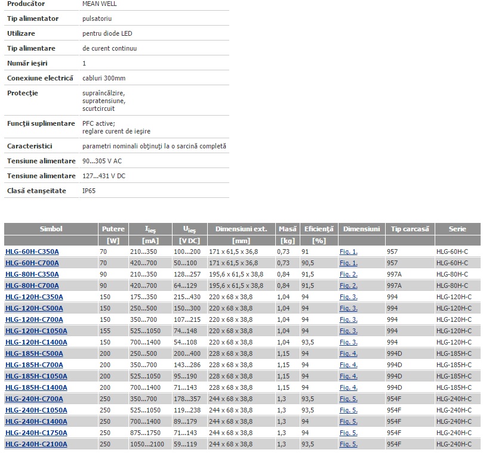Select the 'pulsatoriu' power supply type
Image resolution: width=486 pixels, height=453 pixels.
pyautogui.click(x=97, y=18)
